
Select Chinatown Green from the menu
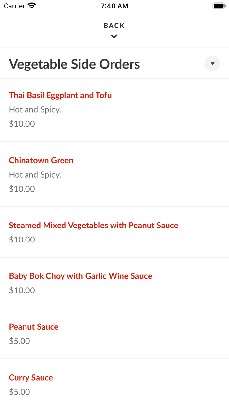coord(41,160)
